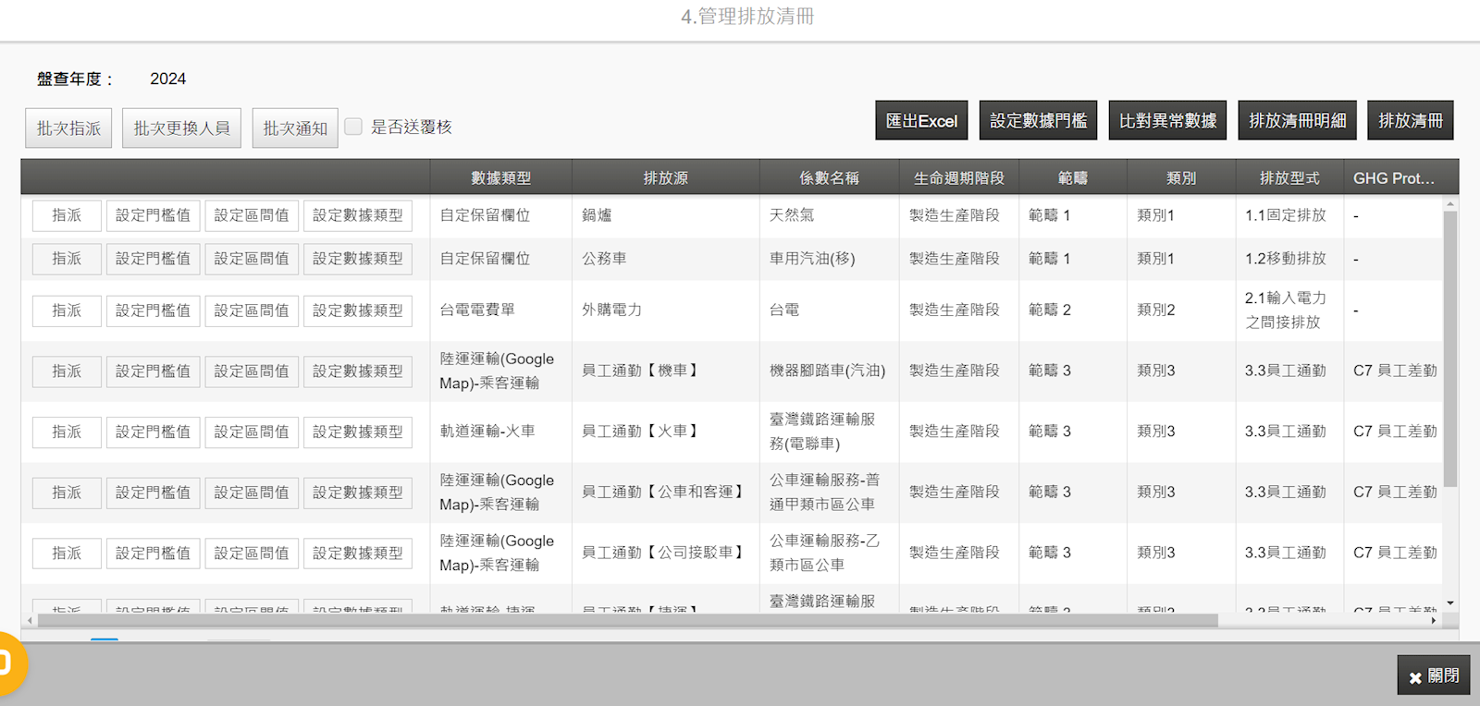Click the table's scroll-down arrow
This screenshot has height=706, width=1480.
click(1449, 603)
